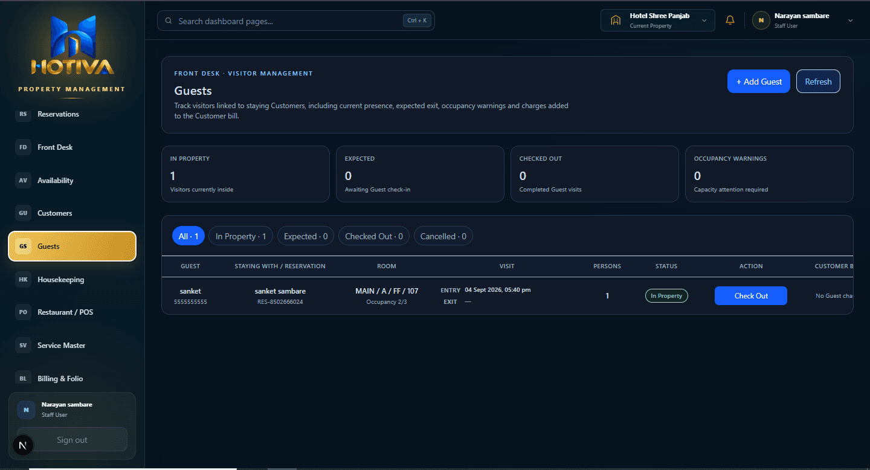Viewport: 870px width, 470px height.
Task: Select Service Master in sidebar
Action: pos(72,346)
